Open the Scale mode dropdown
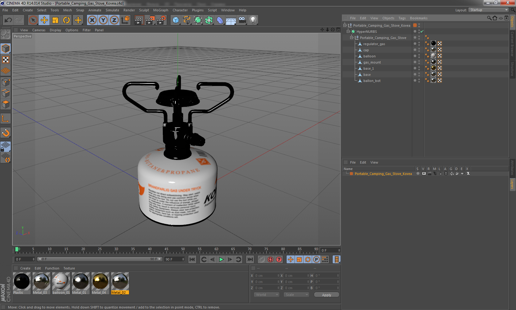The height and width of the screenshot is (310, 516). point(296,295)
